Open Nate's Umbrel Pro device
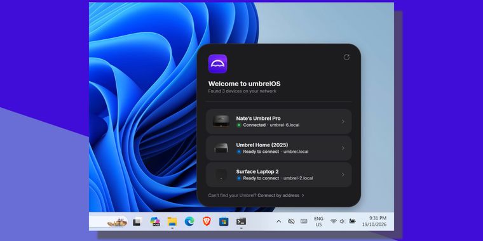 coord(279,122)
